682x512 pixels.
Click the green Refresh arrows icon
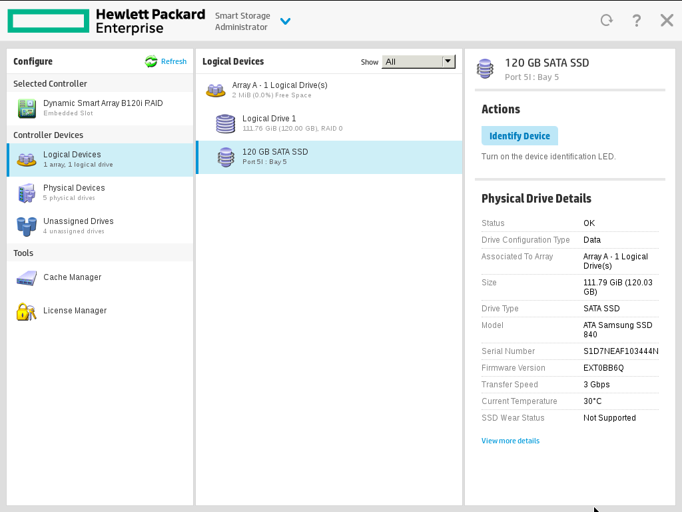151,61
